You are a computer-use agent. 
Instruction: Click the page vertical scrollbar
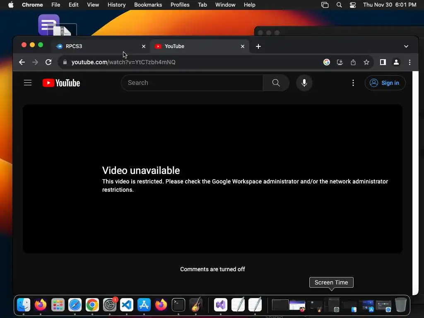click(x=415, y=183)
